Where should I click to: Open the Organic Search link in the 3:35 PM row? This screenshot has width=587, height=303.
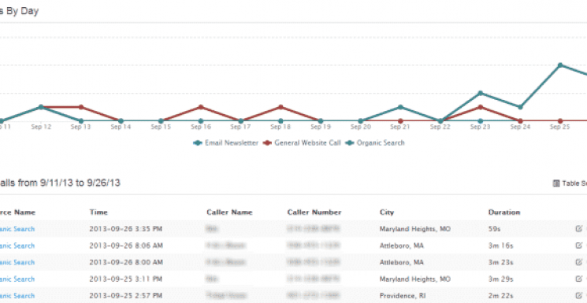point(17,229)
